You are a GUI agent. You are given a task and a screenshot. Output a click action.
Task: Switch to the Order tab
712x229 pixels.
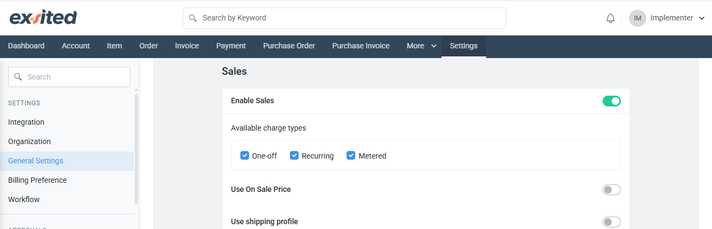click(149, 46)
